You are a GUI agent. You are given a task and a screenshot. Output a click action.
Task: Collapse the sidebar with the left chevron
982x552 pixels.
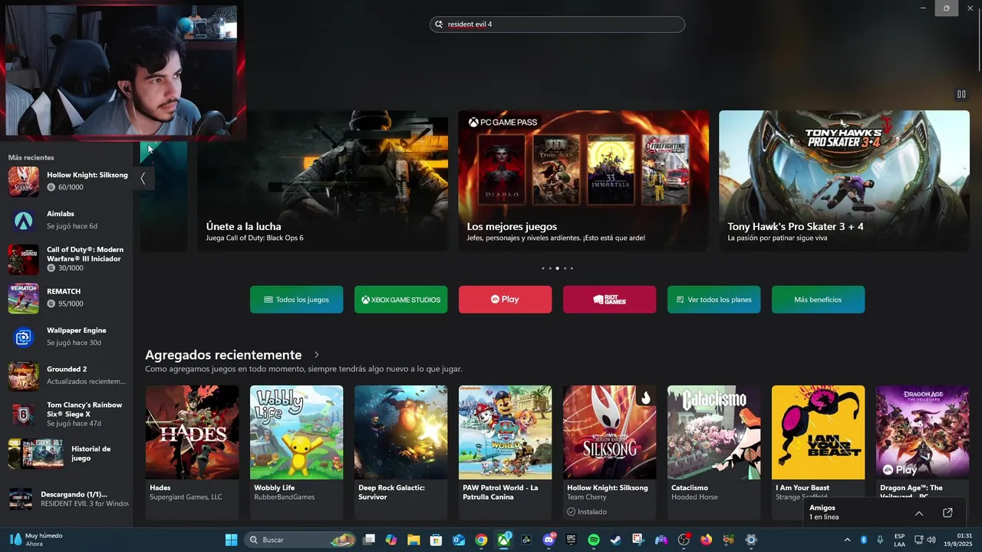[143, 178]
